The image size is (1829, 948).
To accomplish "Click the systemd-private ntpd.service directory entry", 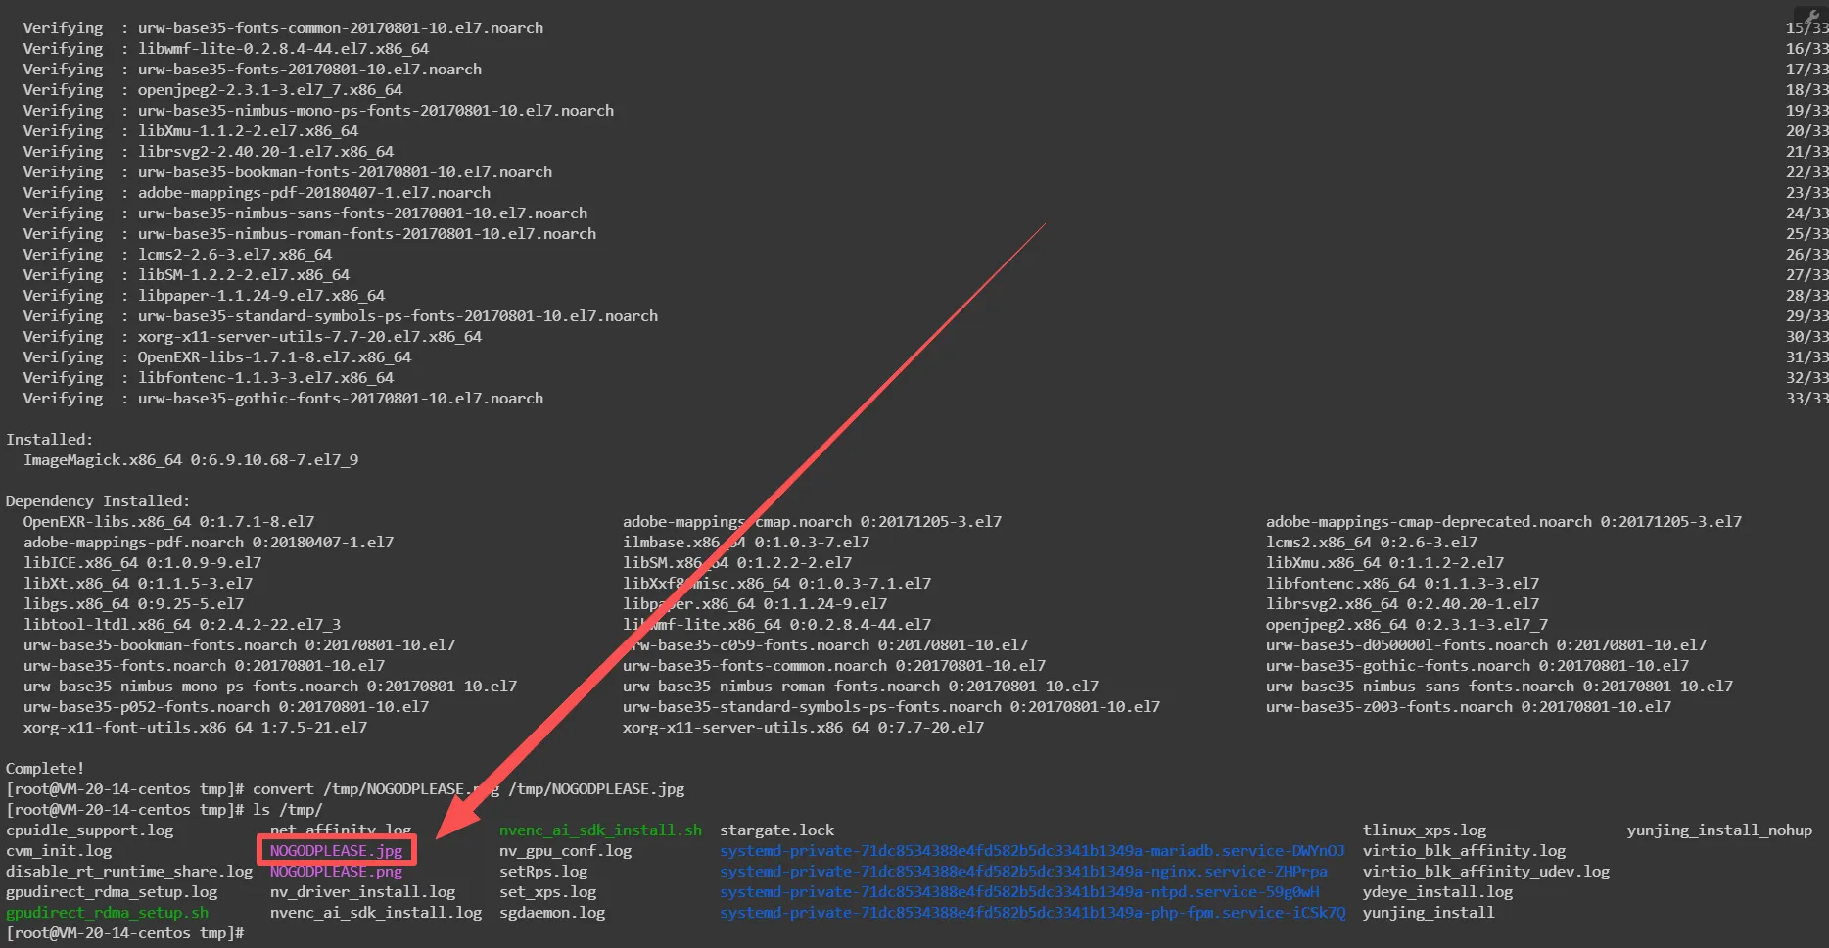I will (1019, 892).
